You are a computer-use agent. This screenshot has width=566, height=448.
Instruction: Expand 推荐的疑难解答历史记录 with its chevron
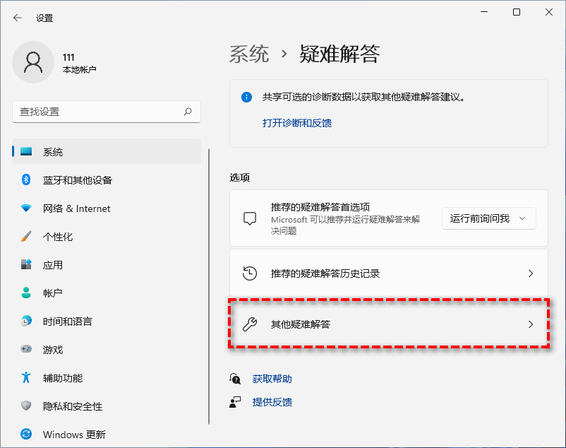(x=531, y=273)
